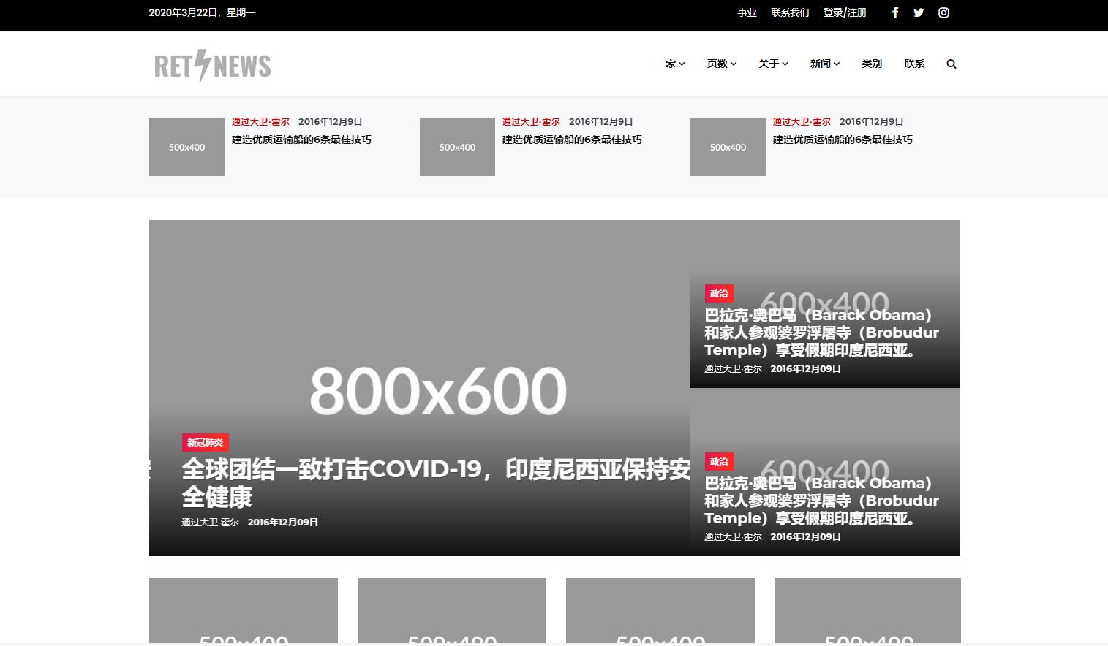Open the 联系我们 link
The image size is (1108, 646).
point(790,12)
